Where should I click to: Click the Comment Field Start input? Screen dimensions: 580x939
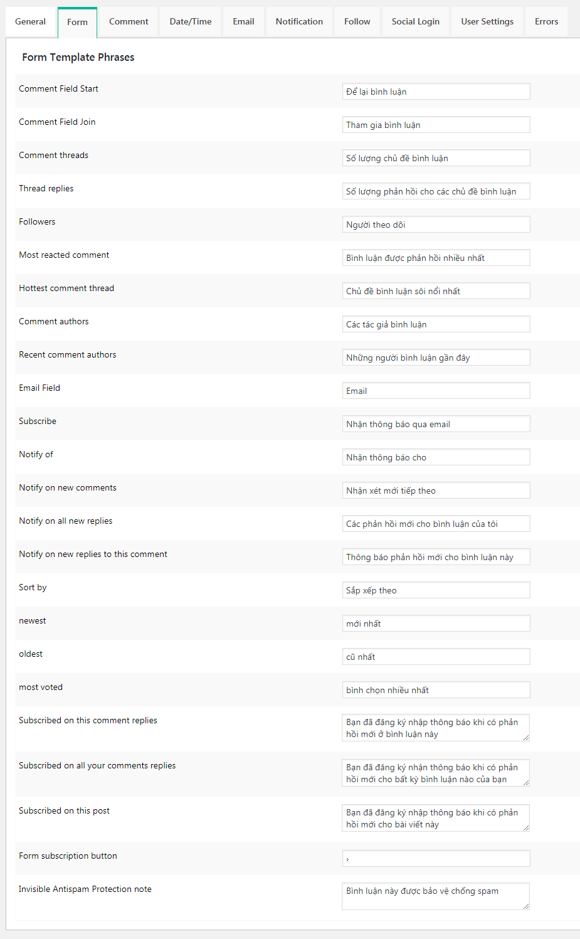[x=436, y=92]
